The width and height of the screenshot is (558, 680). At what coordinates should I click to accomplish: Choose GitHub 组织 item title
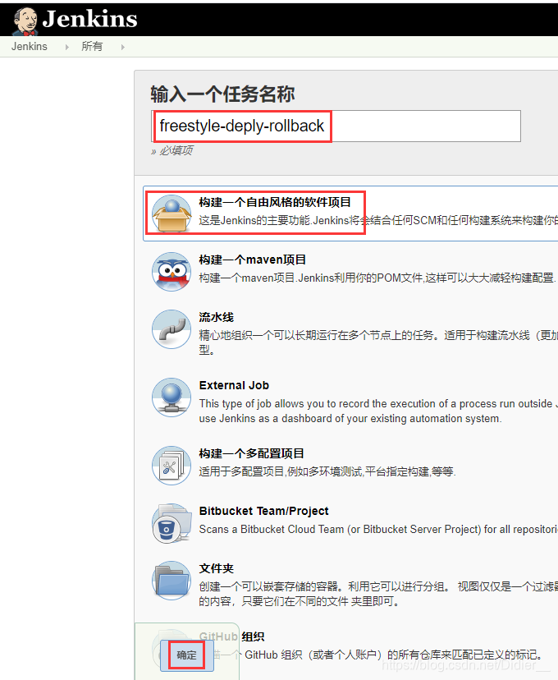pyautogui.click(x=231, y=636)
